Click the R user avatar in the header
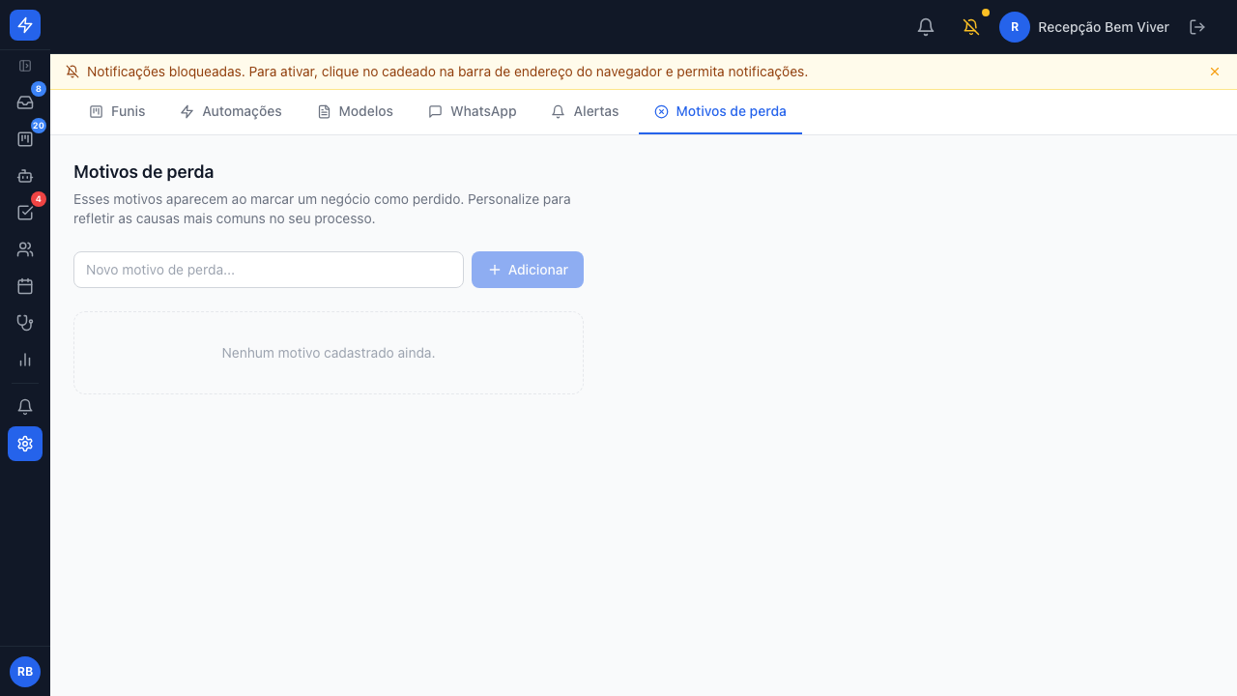Screen dimensions: 1237x696 (1015, 27)
